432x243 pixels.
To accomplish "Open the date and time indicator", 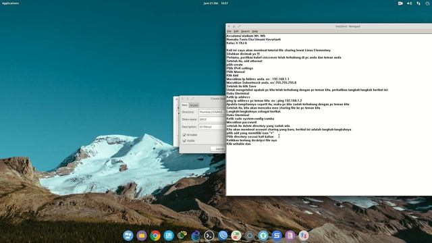I will click(x=216, y=3).
